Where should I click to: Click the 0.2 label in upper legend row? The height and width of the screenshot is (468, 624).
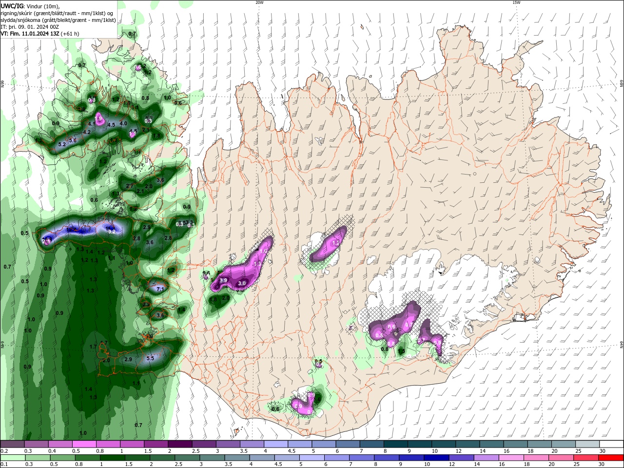click(x=3, y=451)
